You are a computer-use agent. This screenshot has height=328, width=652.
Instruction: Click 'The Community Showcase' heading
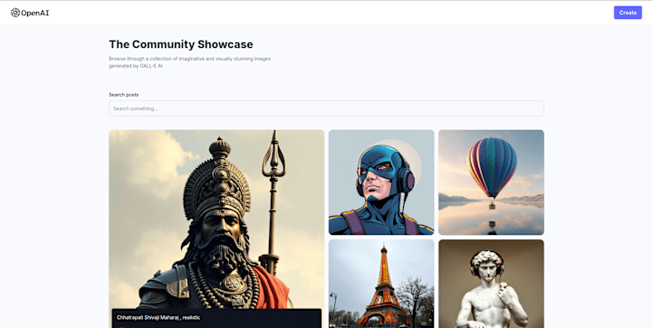181,44
